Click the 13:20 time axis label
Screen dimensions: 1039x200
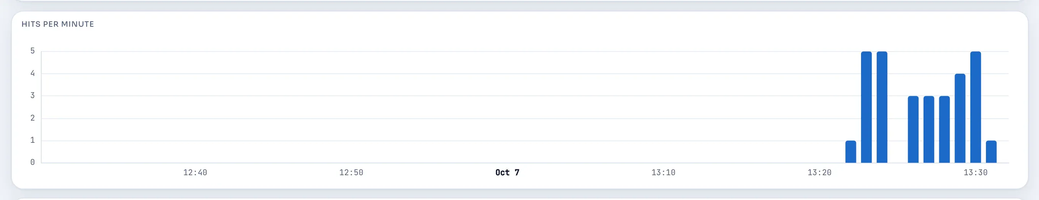pyautogui.click(x=820, y=173)
